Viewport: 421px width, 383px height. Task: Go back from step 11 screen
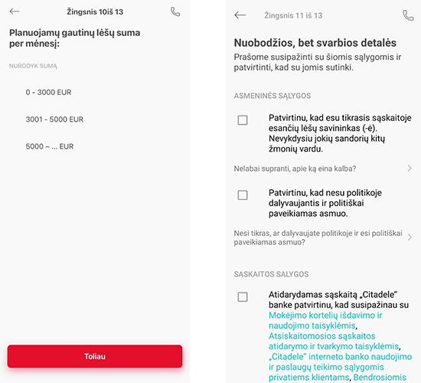[240, 15]
